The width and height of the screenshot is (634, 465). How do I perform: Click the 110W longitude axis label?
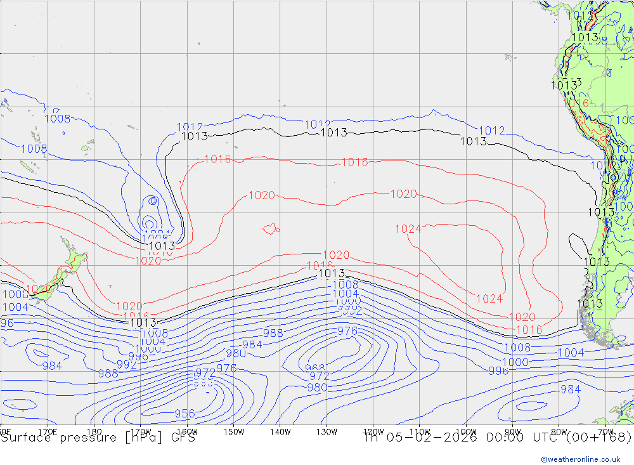tap(420, 432)
